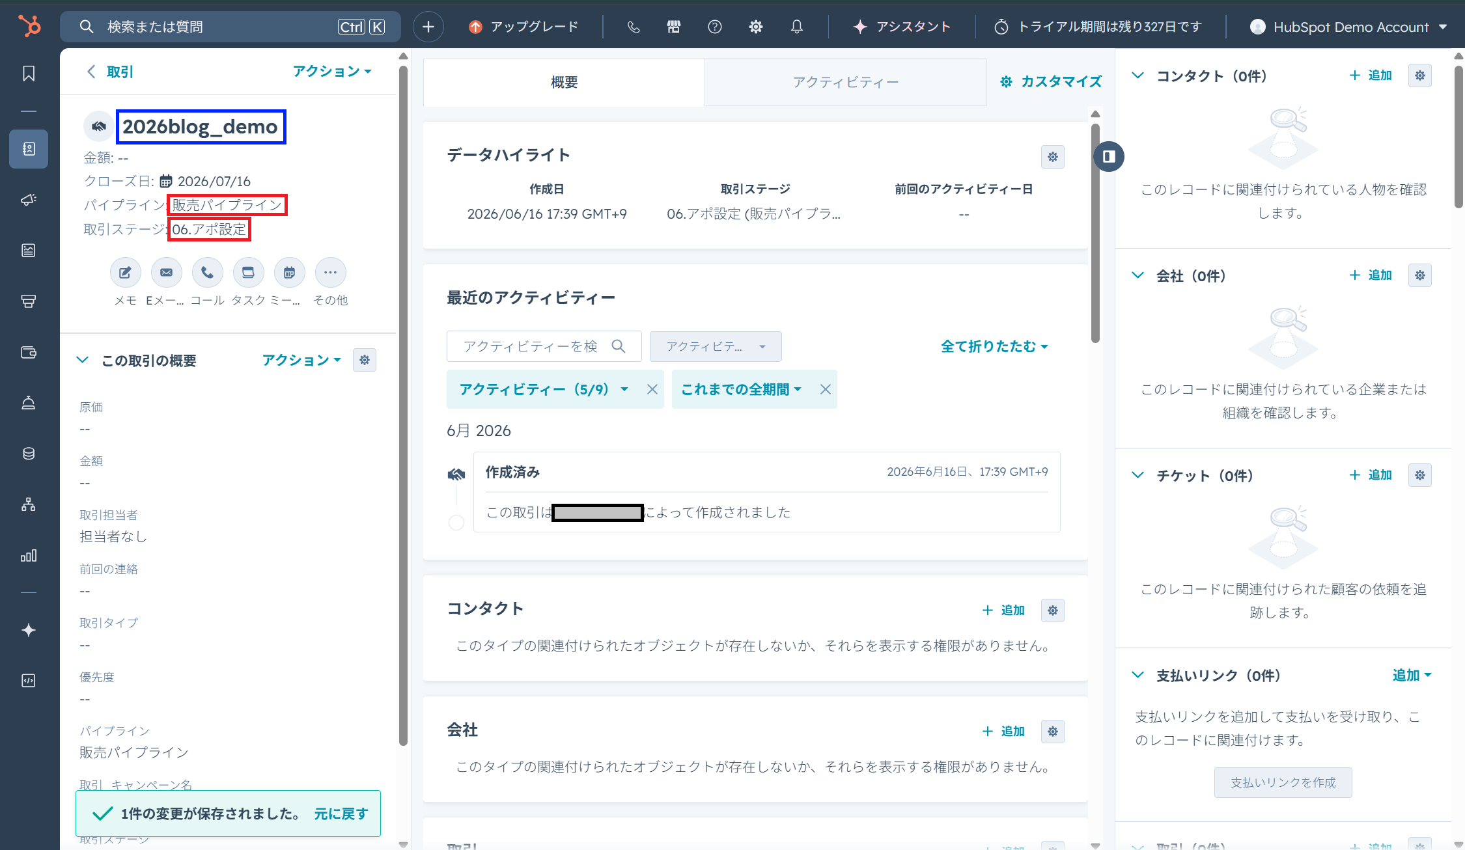Open HubSpot home via sprocket logo
The width and height of the screenshot is (1465, 850).
pyautogui.click(x=29, y=26)
